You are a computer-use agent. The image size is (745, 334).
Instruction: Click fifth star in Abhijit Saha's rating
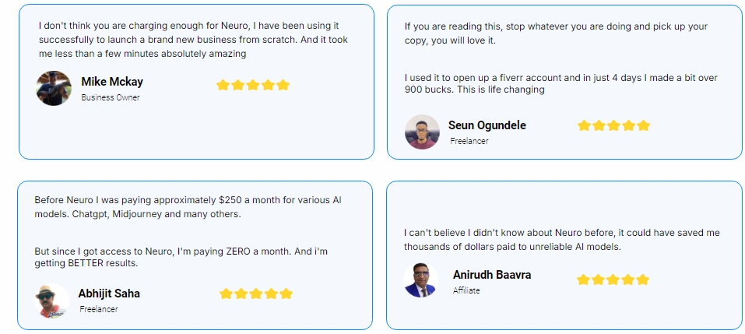tap(286, 294)
